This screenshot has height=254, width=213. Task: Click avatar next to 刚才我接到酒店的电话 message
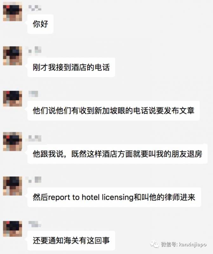(12, 56)
